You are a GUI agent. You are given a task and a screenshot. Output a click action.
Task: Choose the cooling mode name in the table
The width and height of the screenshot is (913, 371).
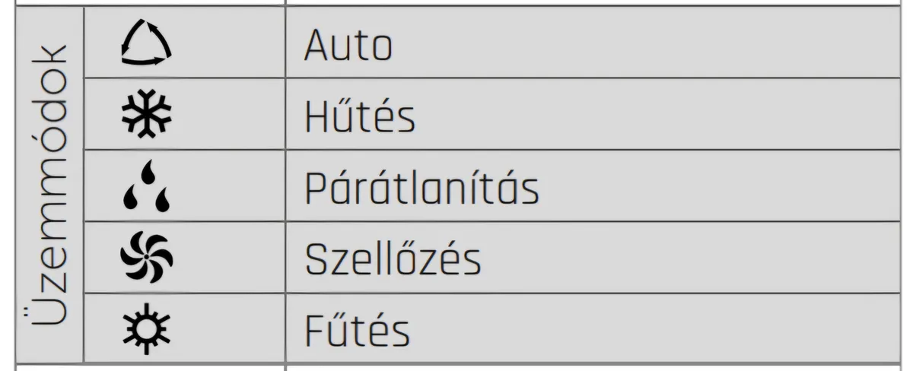[360, 118]
